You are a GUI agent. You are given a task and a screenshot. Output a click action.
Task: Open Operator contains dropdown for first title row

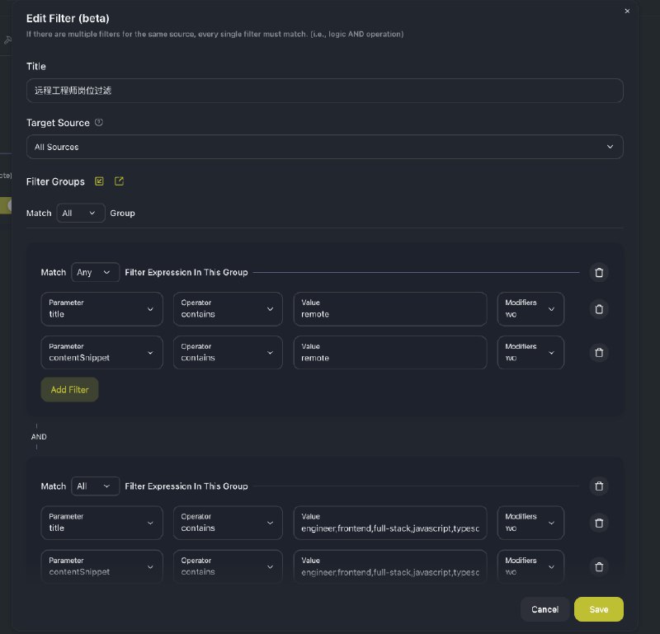click(228, 309)
